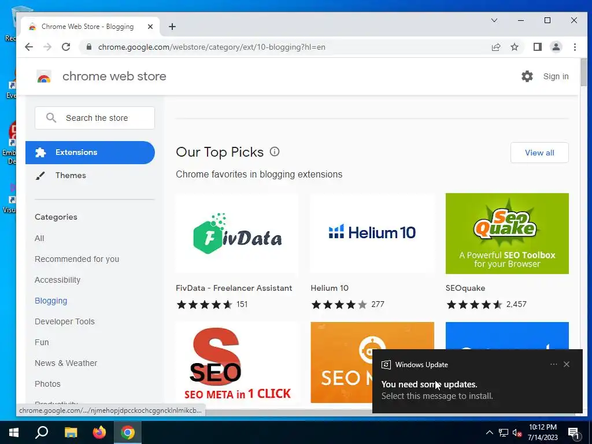Open the tab search chevron
This screenshot has height=444, width=592.
(494, 20)
